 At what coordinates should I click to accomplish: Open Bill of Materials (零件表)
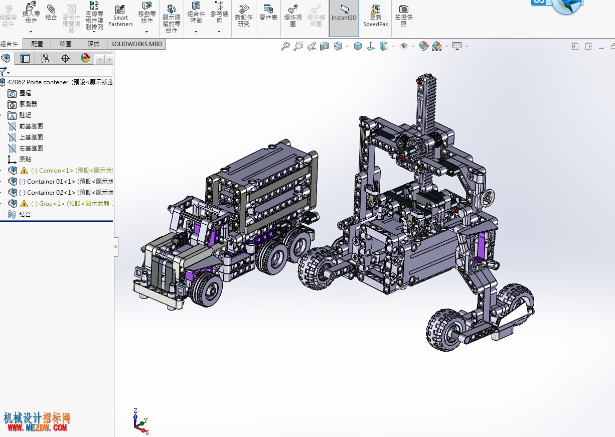pyautogui.click(x=268, y=13)
